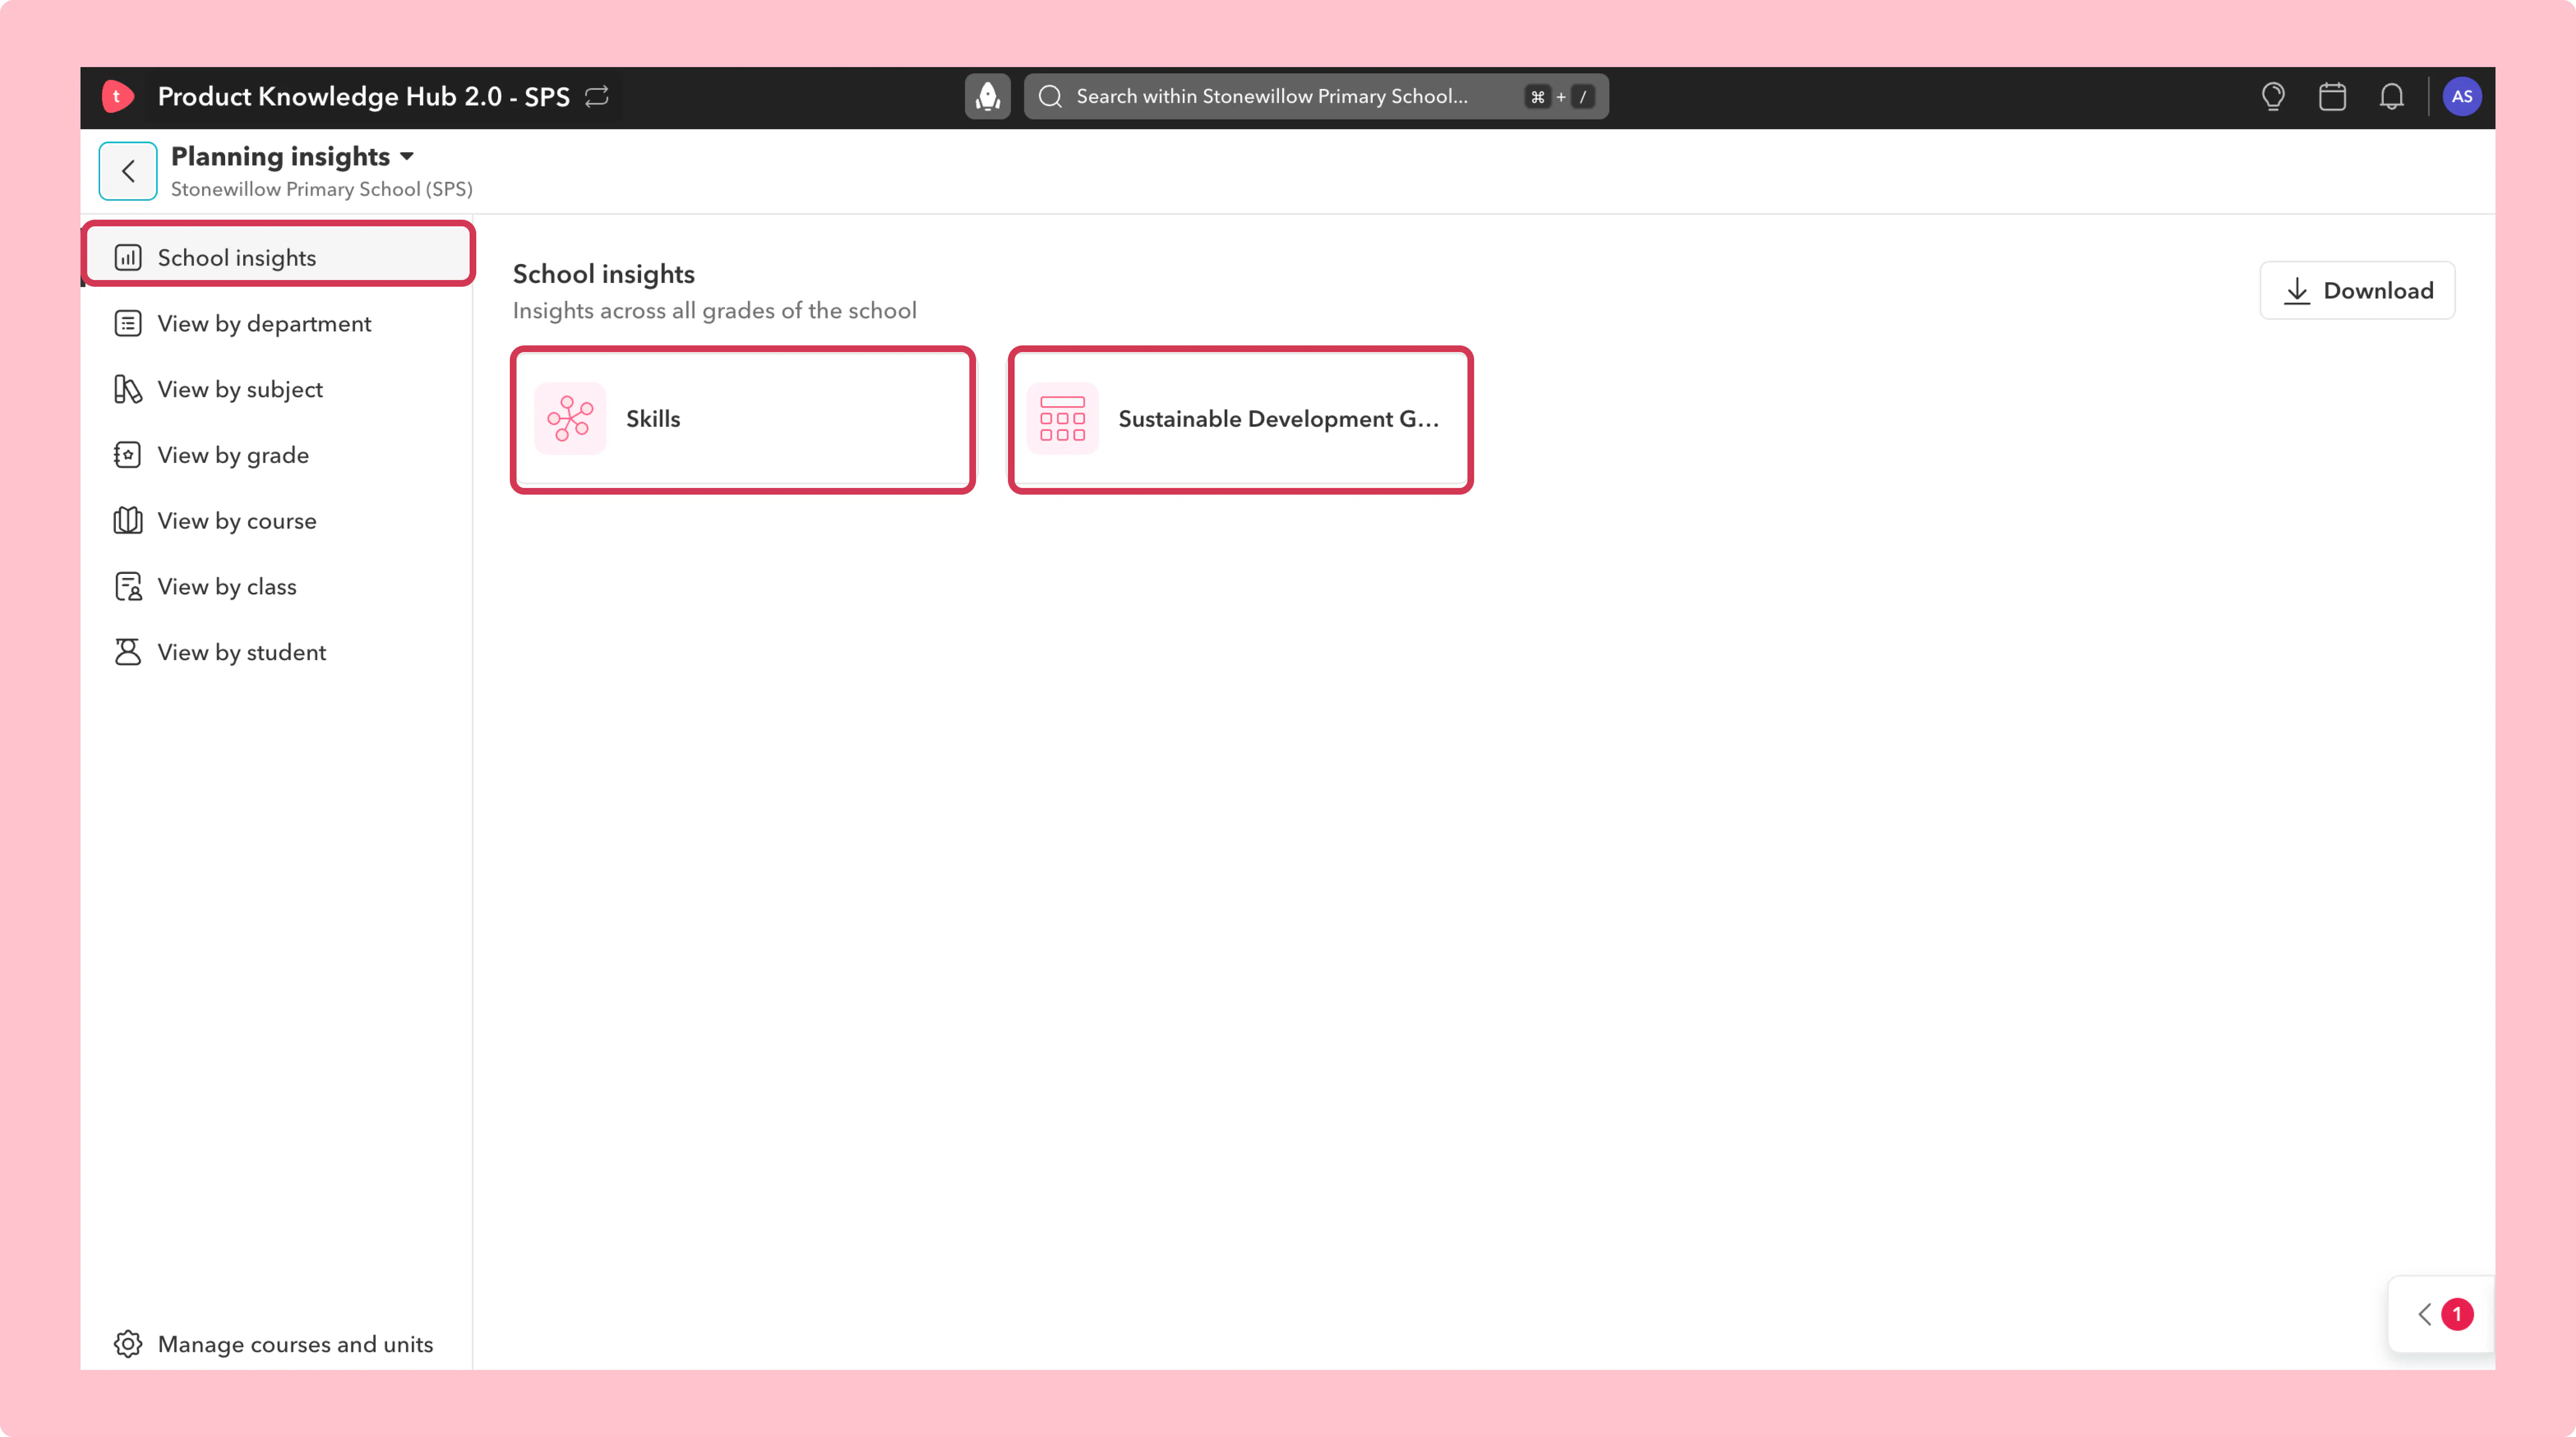Click the course map icon
The width and height of the screenshot is (2576, 1437).
128,521
